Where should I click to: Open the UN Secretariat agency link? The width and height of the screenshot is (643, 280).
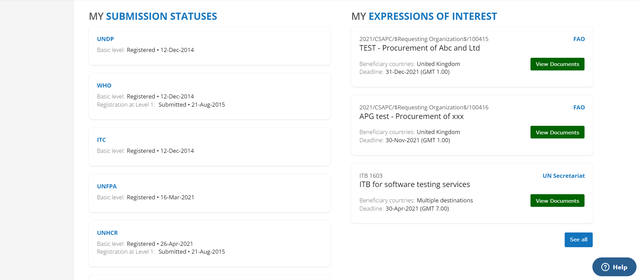564,176
